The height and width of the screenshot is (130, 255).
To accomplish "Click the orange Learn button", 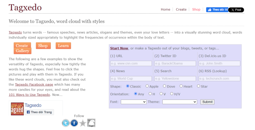I will (63, 46).
